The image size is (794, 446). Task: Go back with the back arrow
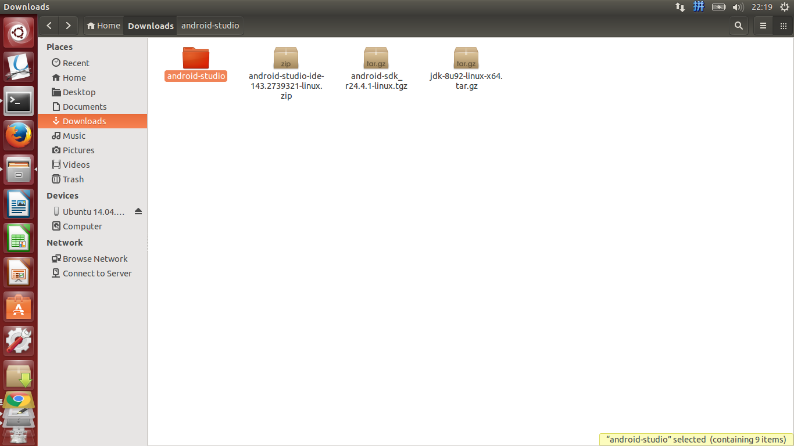[x=49, y=26]
